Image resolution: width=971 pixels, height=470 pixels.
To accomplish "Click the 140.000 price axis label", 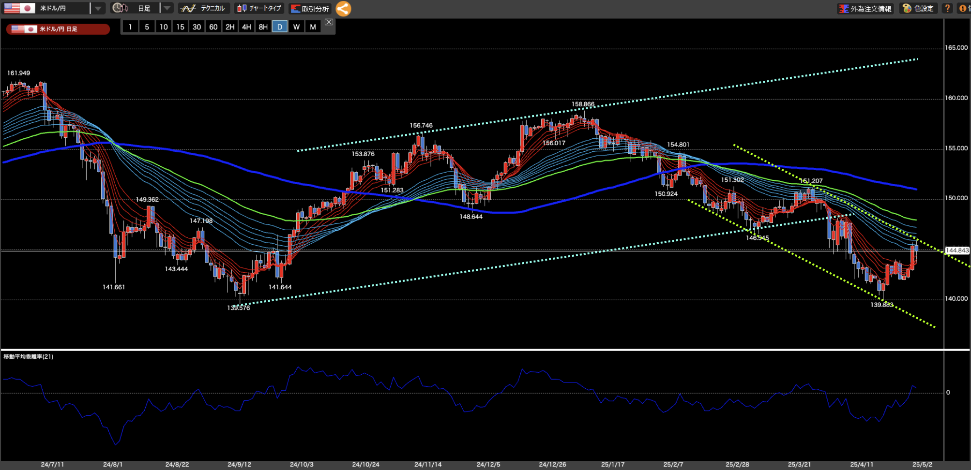I will [956, 299].
